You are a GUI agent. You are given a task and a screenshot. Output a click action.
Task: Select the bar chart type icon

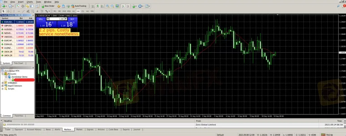[93, 6]
